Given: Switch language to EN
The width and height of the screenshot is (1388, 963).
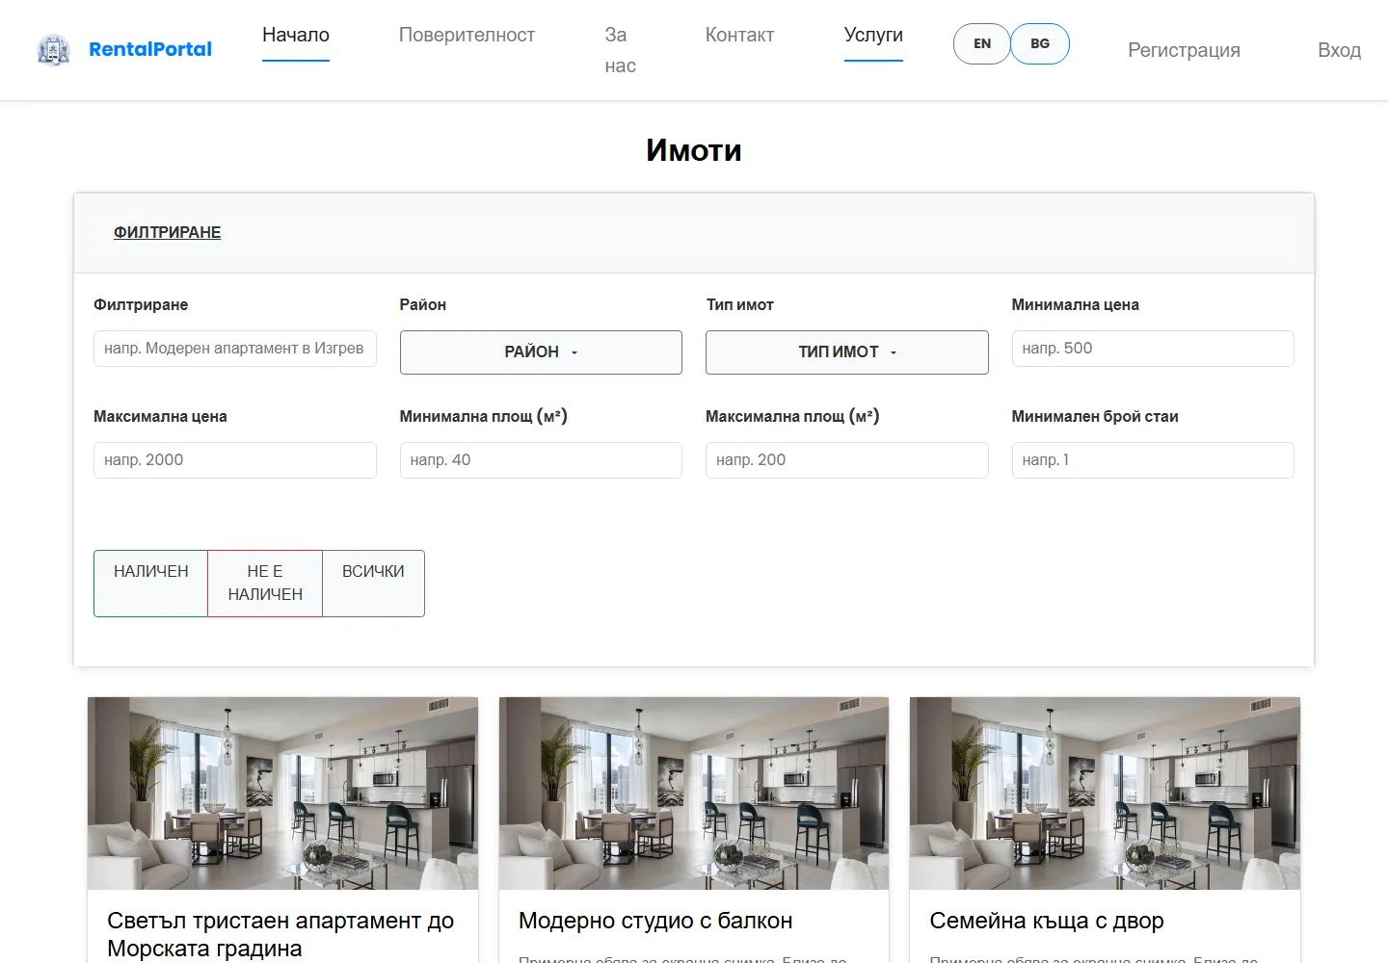Looking at the screenshot, I should tap(982, 43).
